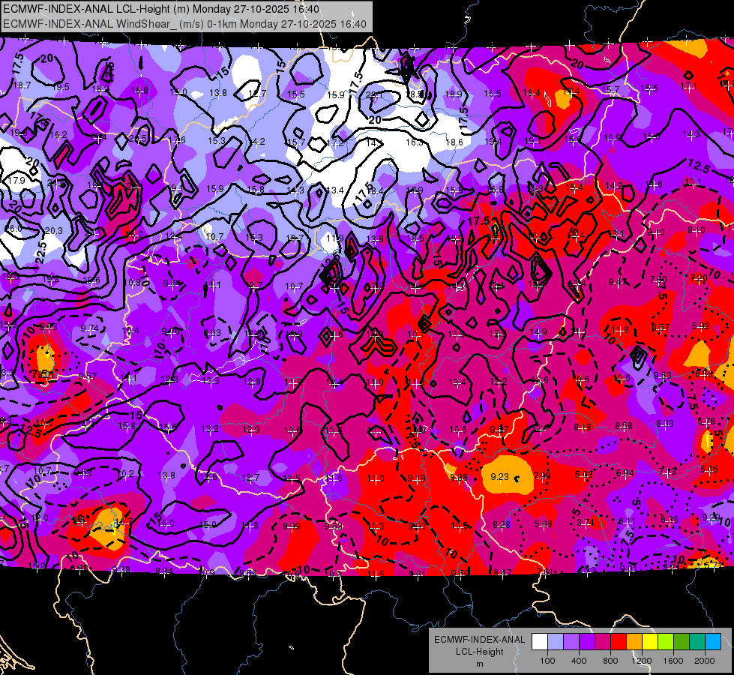Click the legend scale label 800
Viewport: 734px width, 675px height.
click(610, 661)
